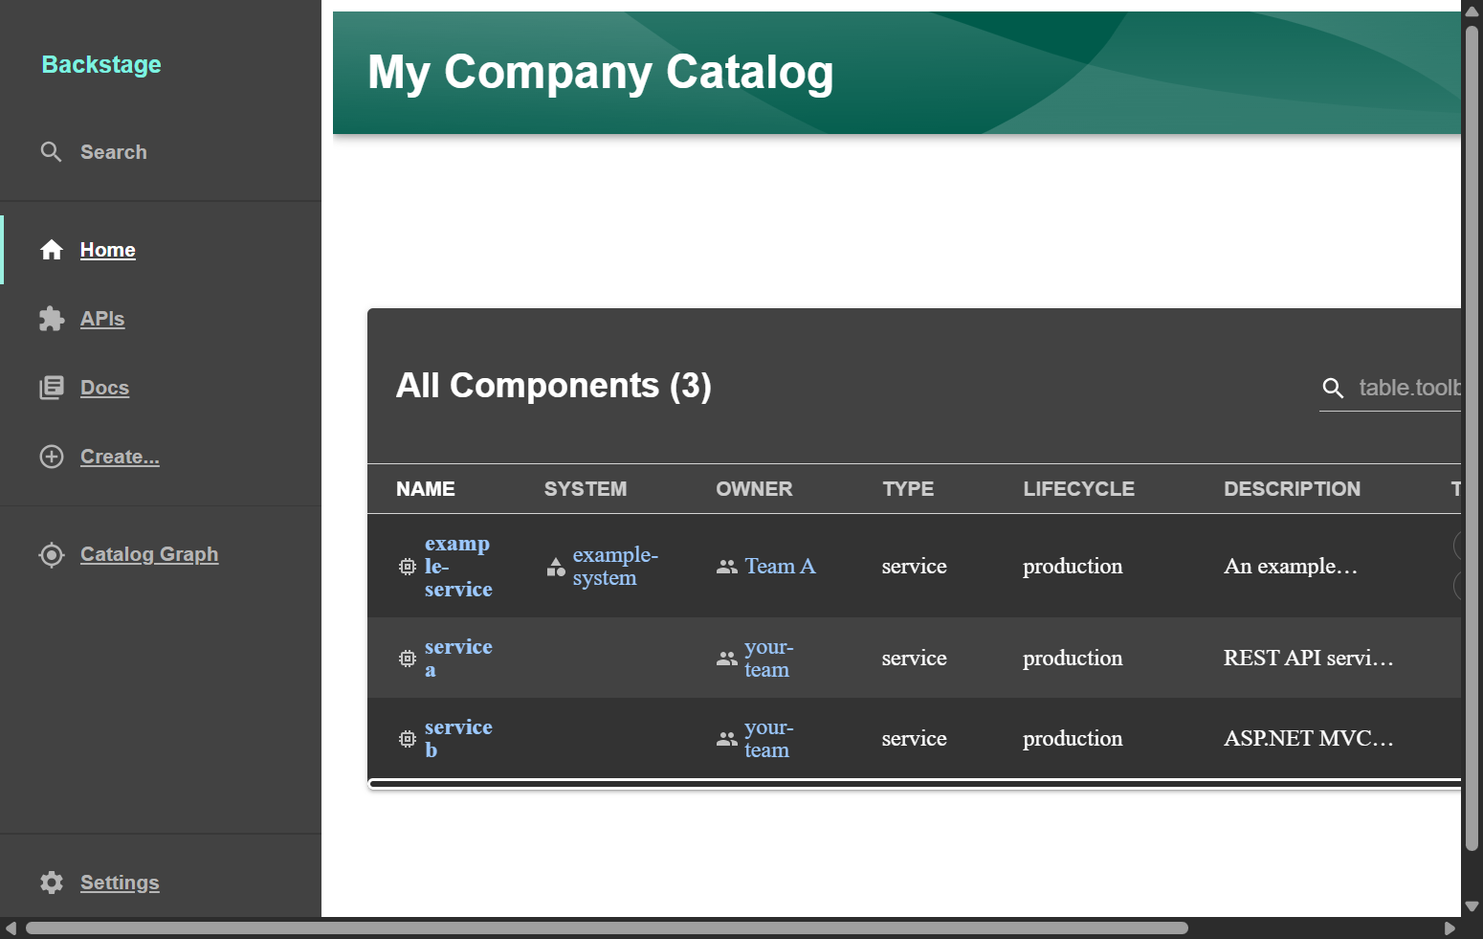Screen dimensions: 1483x939
Task: Click the Create plus-circle icon
Action: [52, 457]
